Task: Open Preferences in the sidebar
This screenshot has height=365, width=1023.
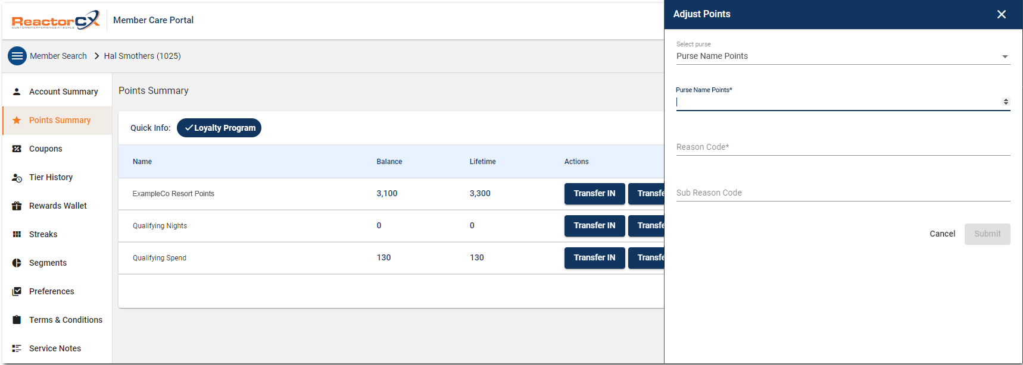Action: 52,291
